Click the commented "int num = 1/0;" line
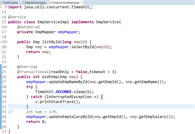 (x=42, y=112)
